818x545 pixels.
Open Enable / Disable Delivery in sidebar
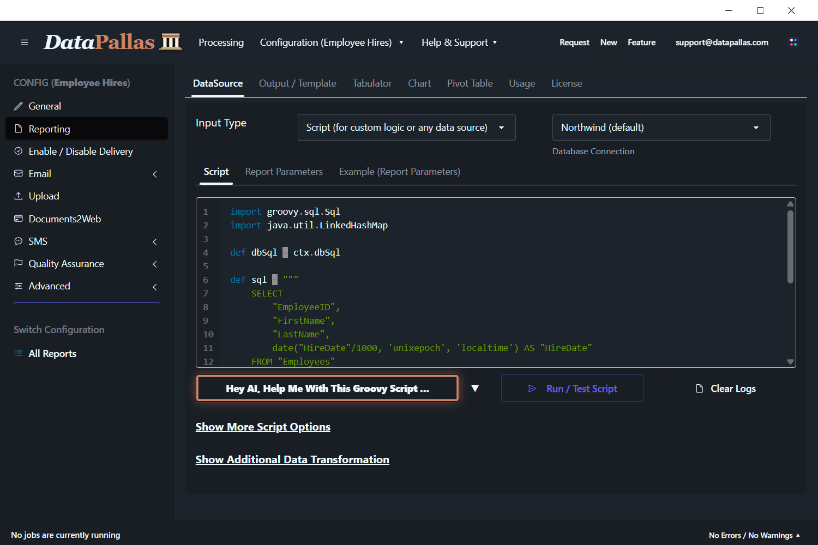pyautogui.click(x=87, y=151)
